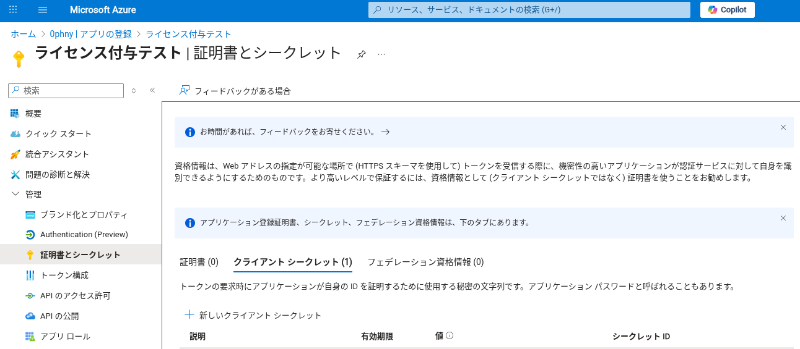This screenshot has width=800, height=349.
Task: Click arrow link in feedback banner
Action: click(385, 132)
